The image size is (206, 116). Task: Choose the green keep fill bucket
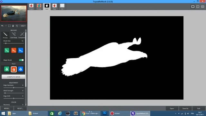tap(7, 69)
